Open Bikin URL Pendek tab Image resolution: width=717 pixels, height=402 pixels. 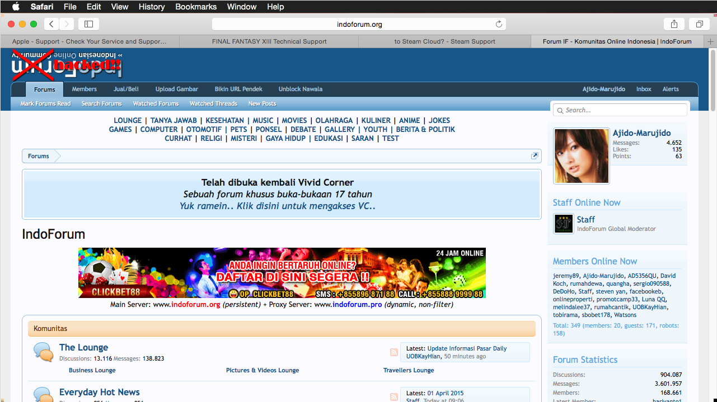coord(238,89)
